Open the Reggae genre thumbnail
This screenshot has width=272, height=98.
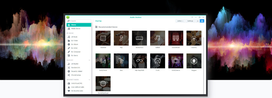194,61
